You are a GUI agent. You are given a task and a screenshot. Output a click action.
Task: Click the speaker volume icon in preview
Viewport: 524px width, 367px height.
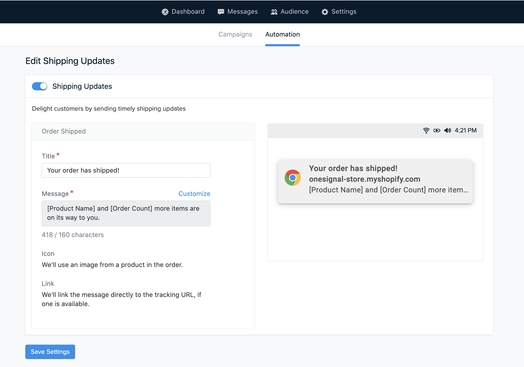pyautogui.click(x=447, y=130)
